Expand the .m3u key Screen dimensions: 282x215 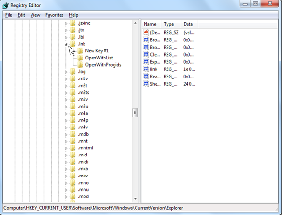(x=66, y=107)
